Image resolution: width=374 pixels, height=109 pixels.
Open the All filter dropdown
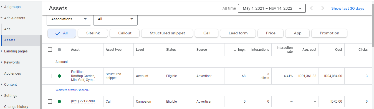coord(115,19)
